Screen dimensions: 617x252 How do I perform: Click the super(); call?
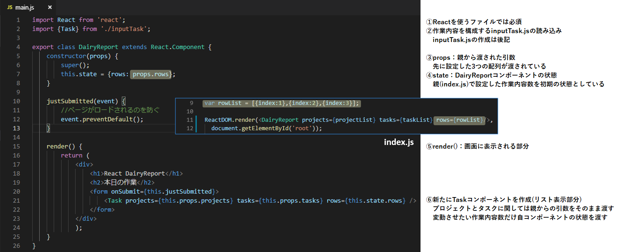75,65
